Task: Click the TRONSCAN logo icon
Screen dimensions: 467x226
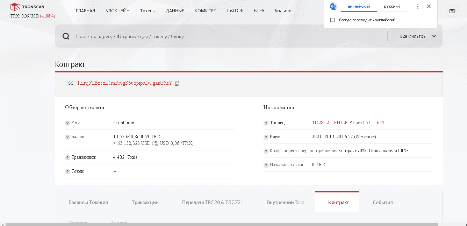Action: 15,7
